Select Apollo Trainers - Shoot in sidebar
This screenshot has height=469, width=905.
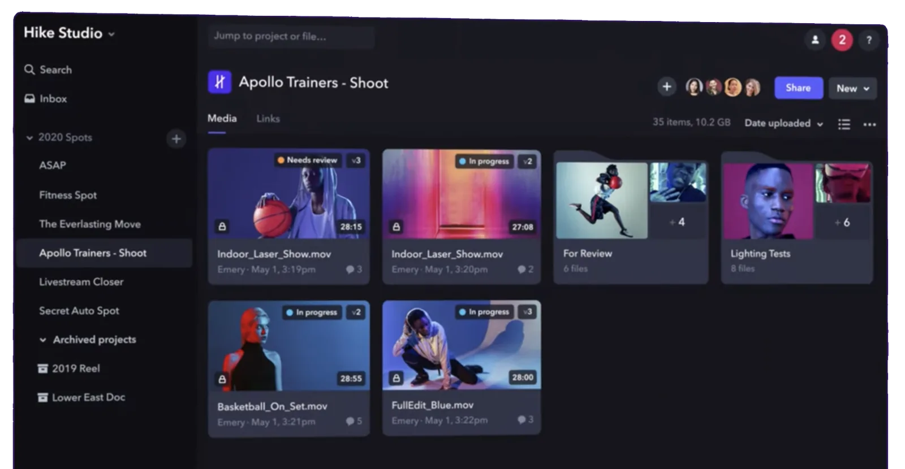coord(105,253)
